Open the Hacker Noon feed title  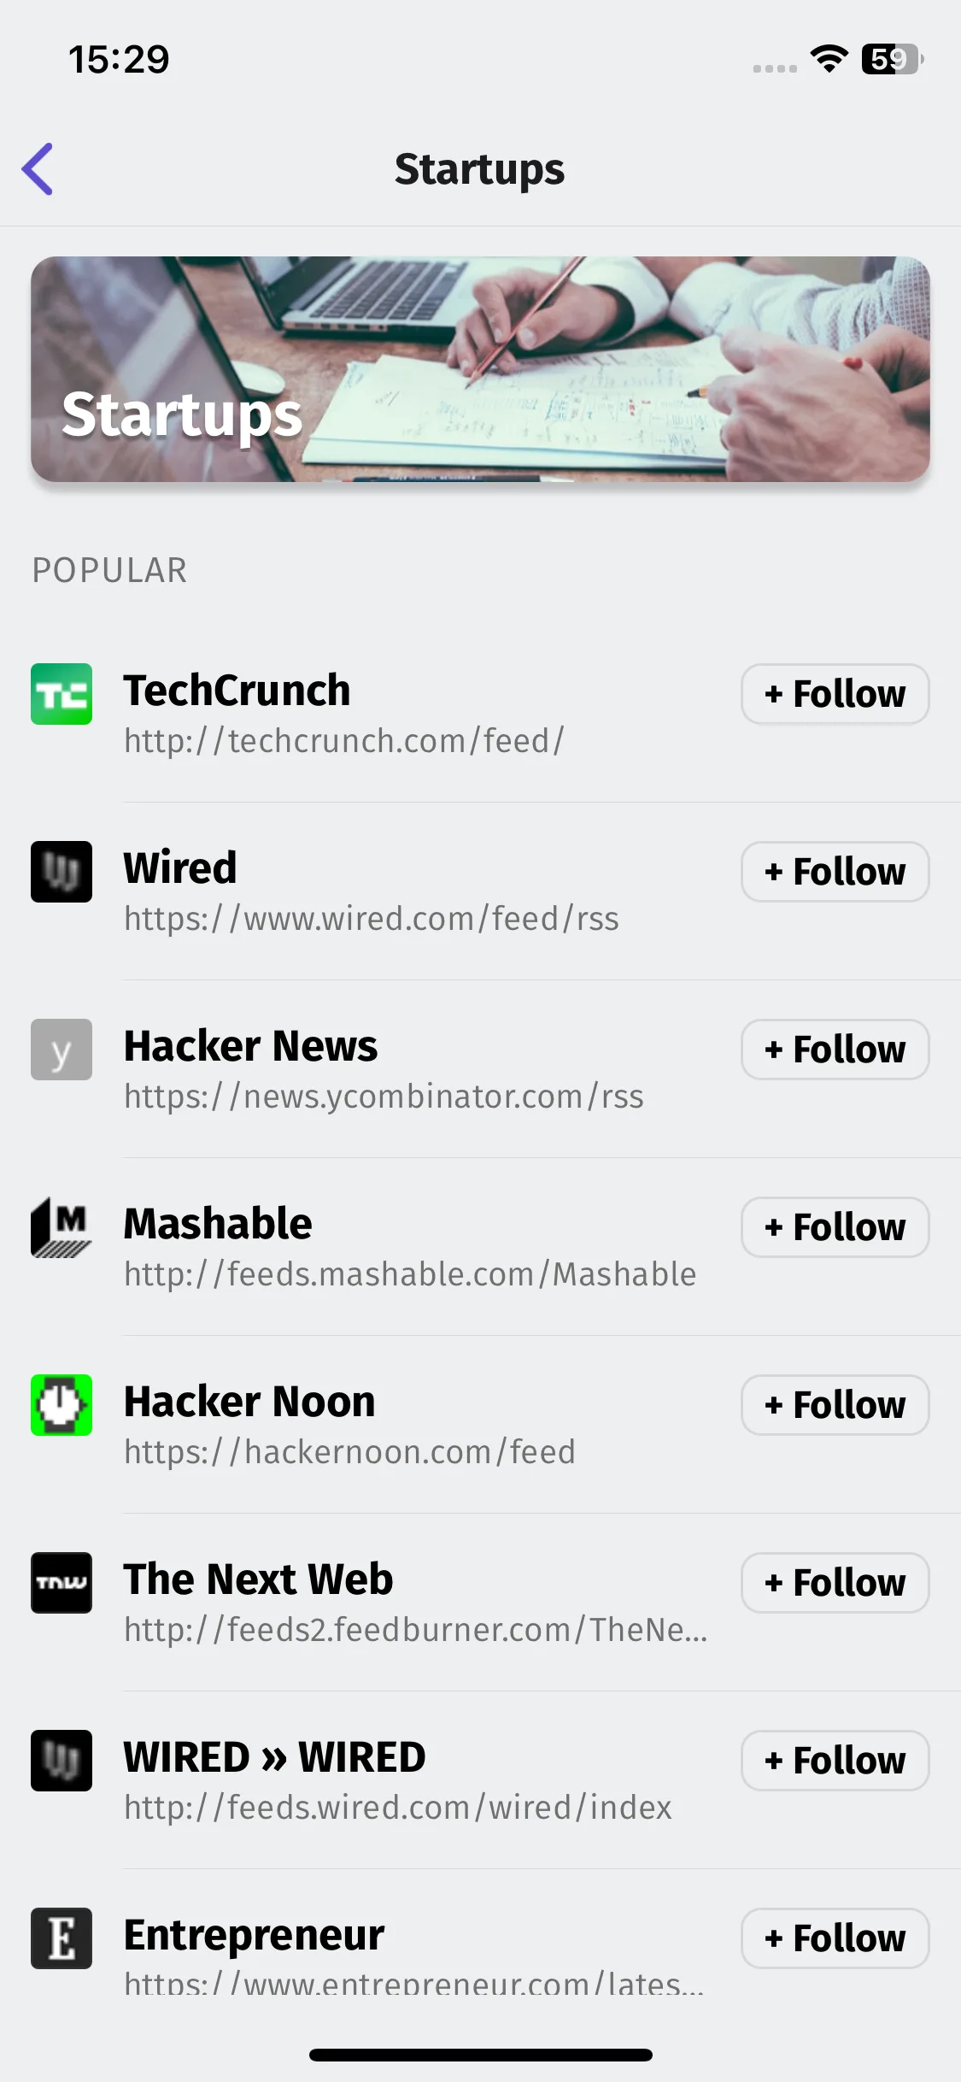(249, 1402)
